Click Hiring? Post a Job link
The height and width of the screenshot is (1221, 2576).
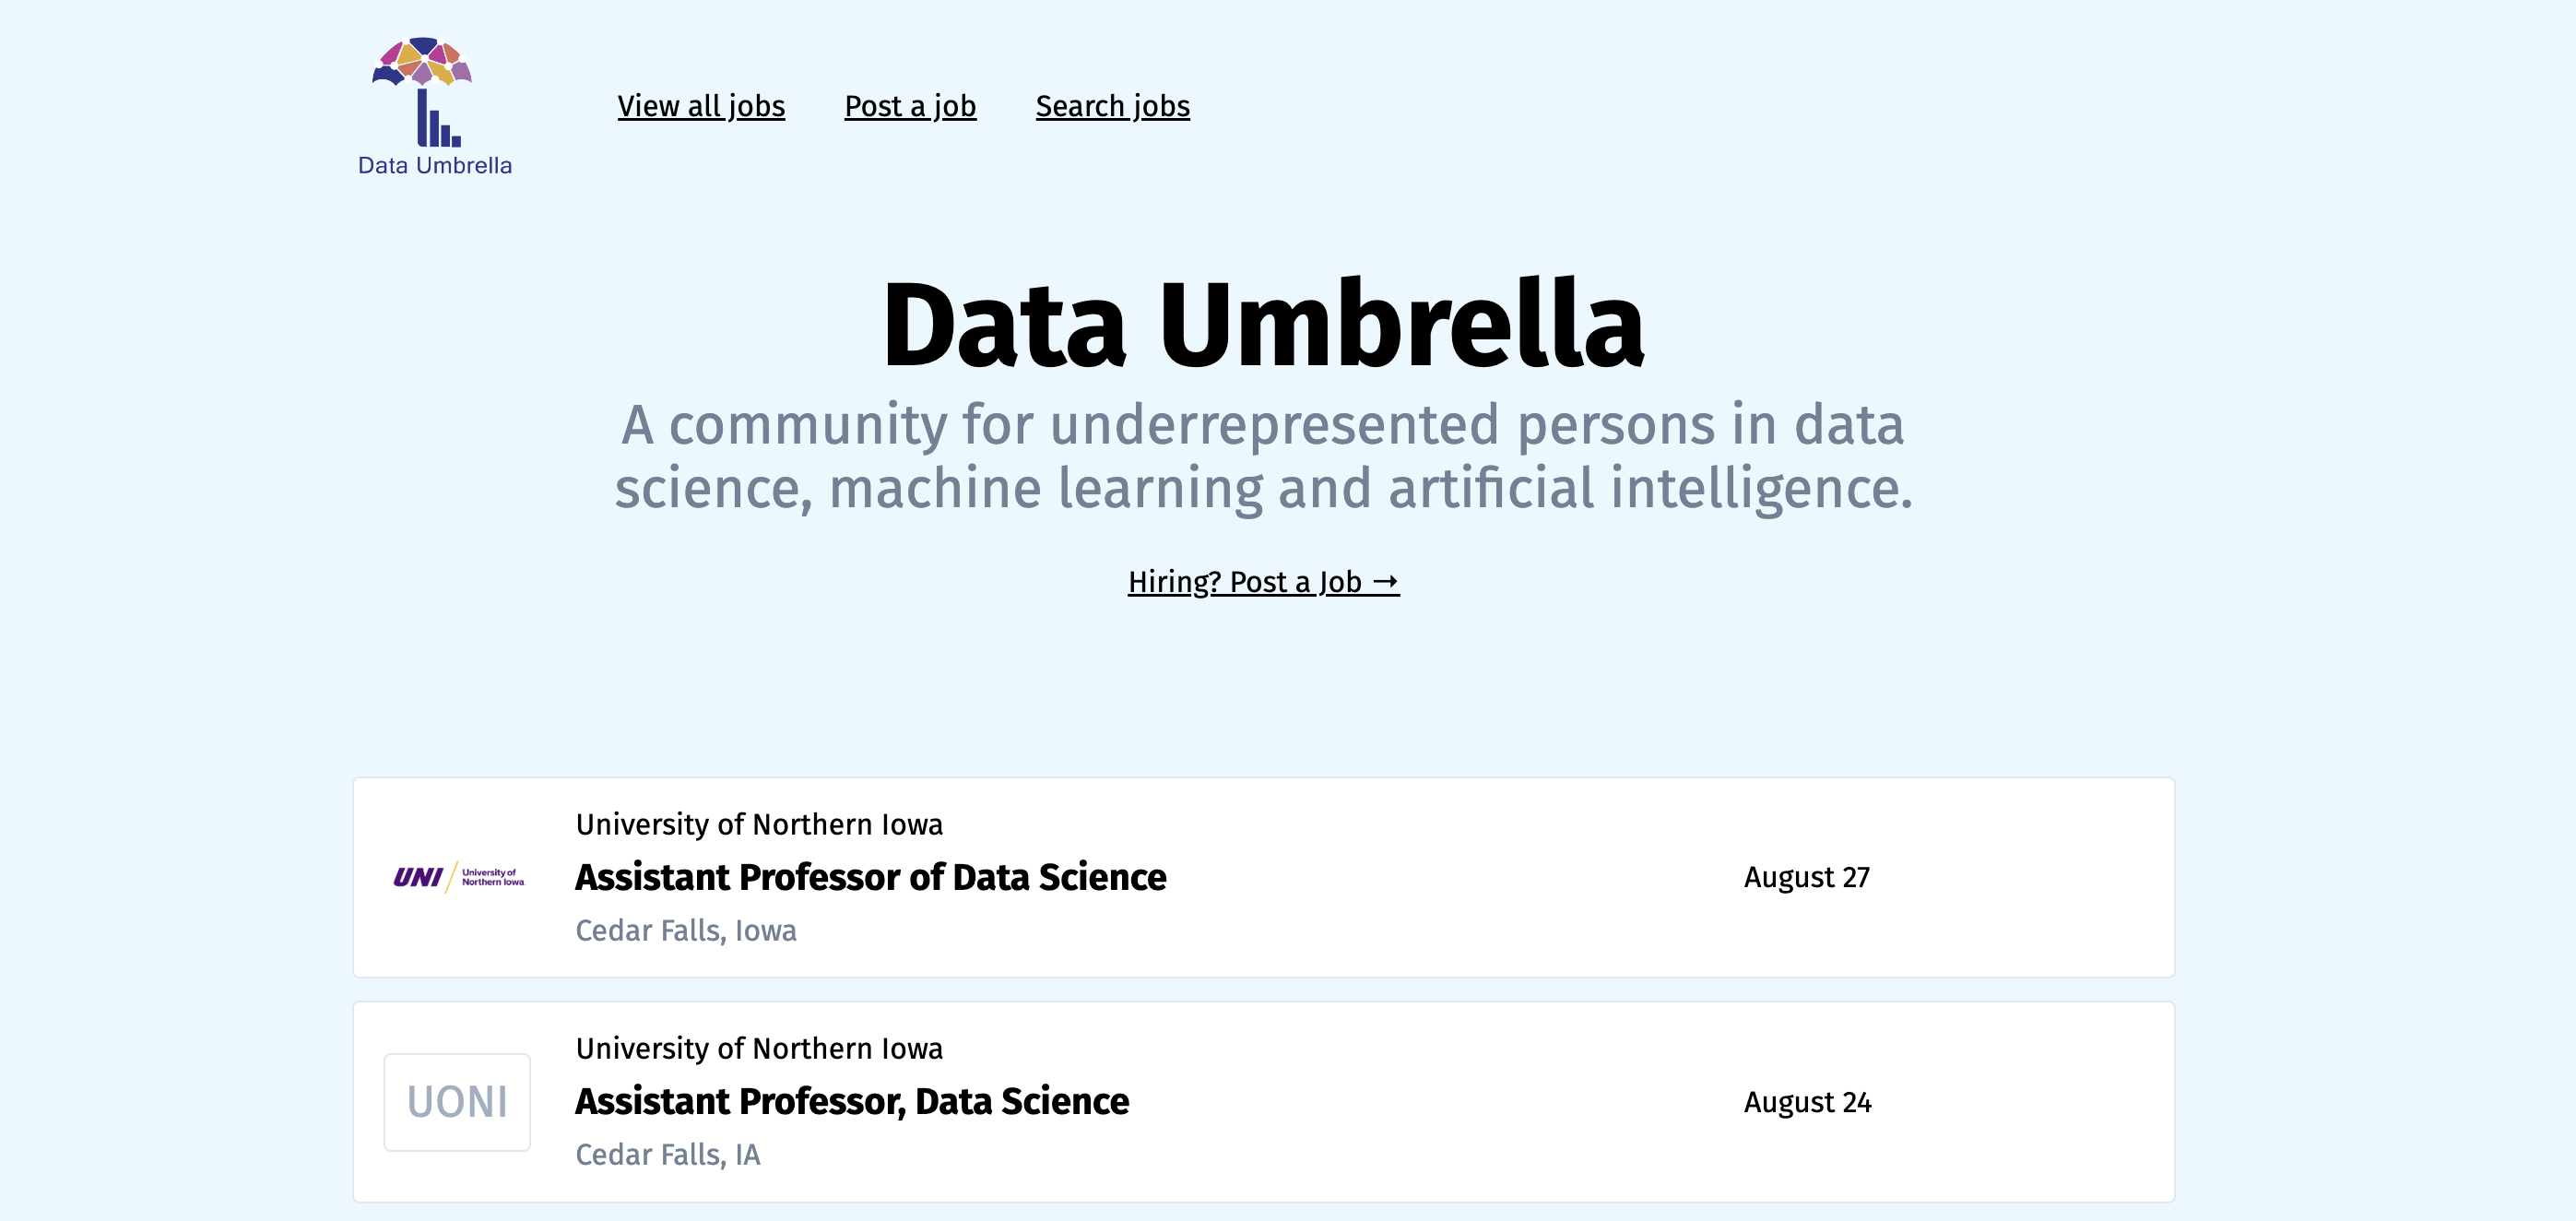point(1262,581)
